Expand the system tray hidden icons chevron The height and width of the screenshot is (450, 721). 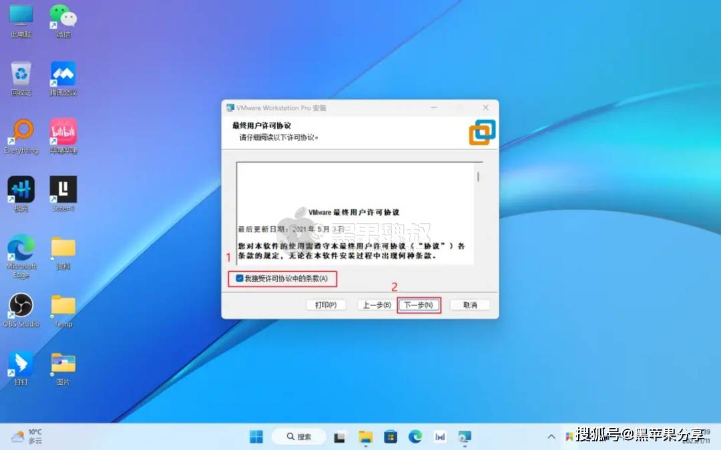[x=551, y=437]
